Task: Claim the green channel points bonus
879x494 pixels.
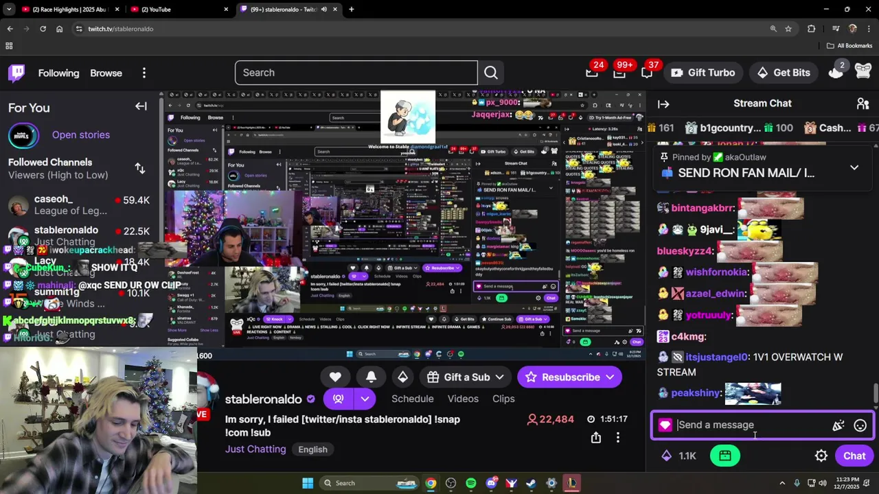Action: click(725, 456)
